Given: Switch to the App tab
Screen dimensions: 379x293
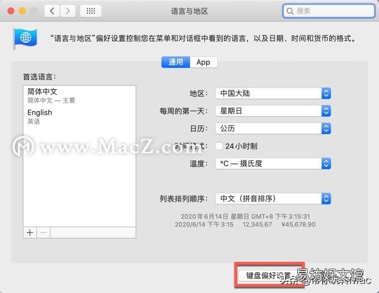Looking at the screenshot, I should pos(203,62).
